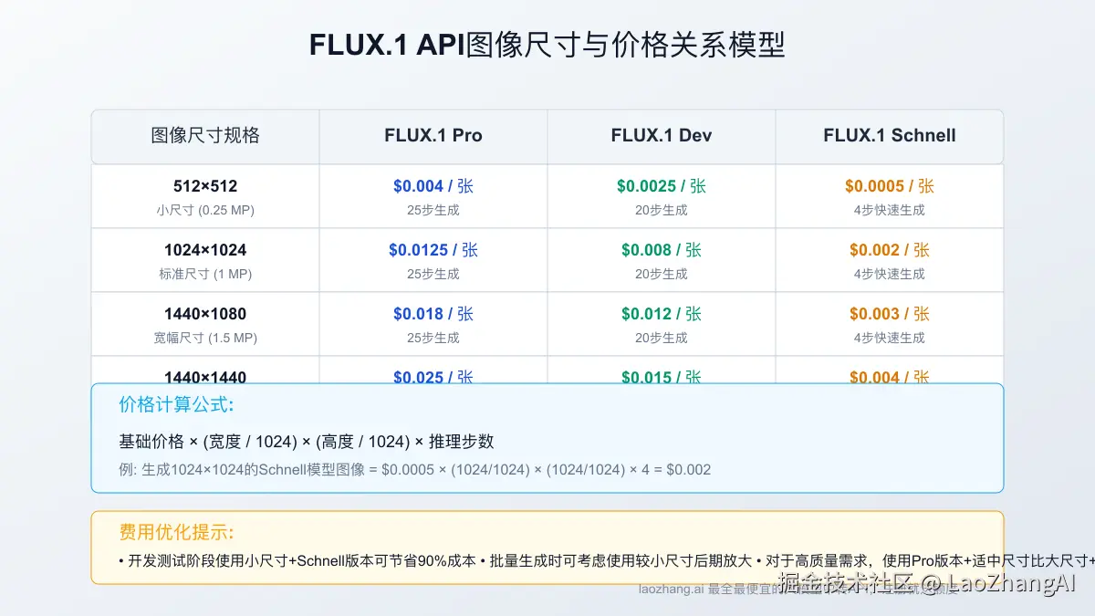The image size is (1095, 616).
Task: Click the FLUX.1 Pro column header
Action: click(x=433, y=135)
